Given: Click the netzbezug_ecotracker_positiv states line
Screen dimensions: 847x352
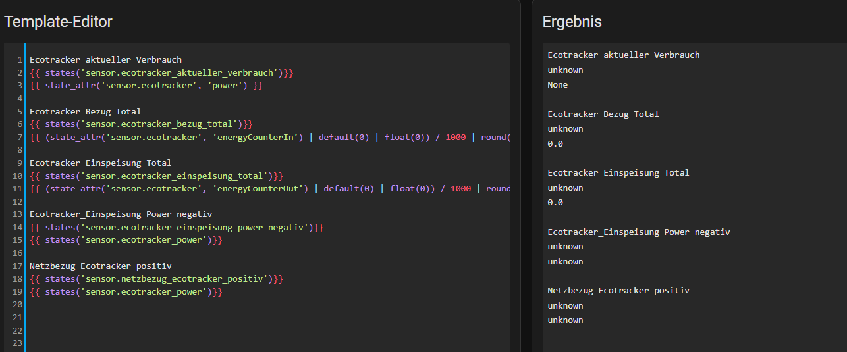Looking at the screenshot, I should click(156, 279).
